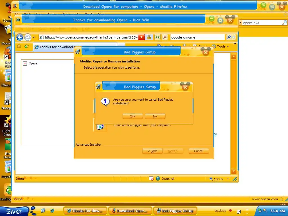
Task: Click the magnifier search button in Internet Explorer
Action: 229,37
